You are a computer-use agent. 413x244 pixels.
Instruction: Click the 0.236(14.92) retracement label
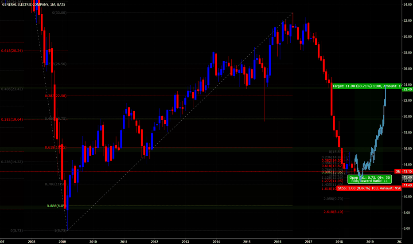tap(331, 157)
